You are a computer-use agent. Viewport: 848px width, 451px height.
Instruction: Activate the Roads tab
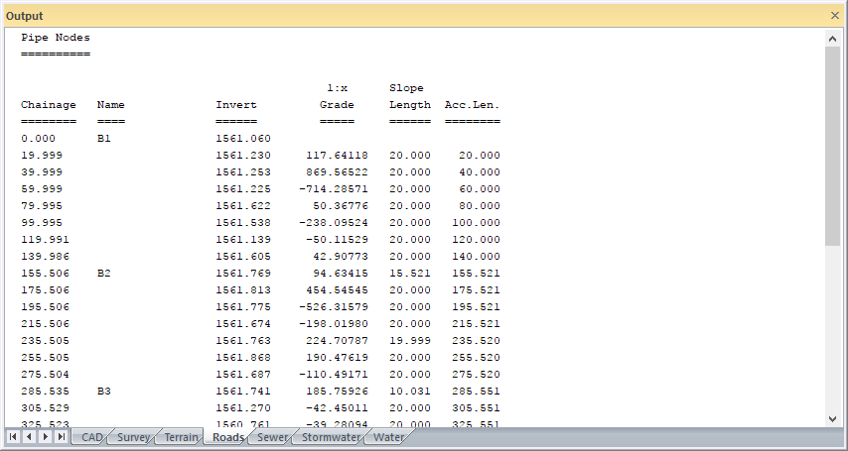point(228,437)
